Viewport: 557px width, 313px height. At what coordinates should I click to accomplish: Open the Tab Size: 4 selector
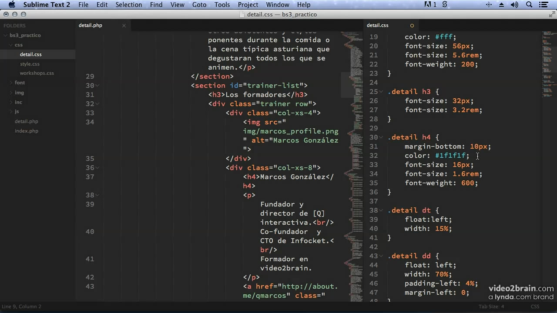[491, 306]
